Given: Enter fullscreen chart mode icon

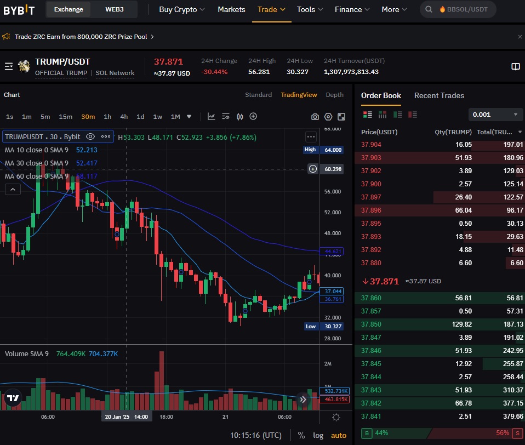Looking at the screenshot, I should 341,117.
